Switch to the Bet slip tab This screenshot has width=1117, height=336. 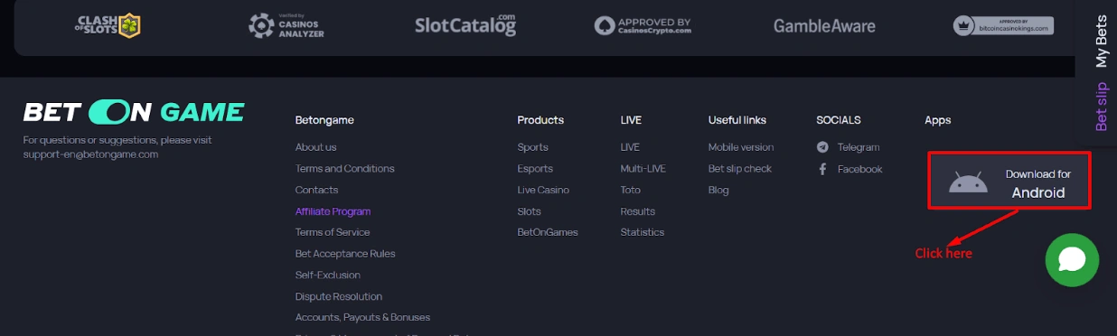click(x=1101, y=107)
